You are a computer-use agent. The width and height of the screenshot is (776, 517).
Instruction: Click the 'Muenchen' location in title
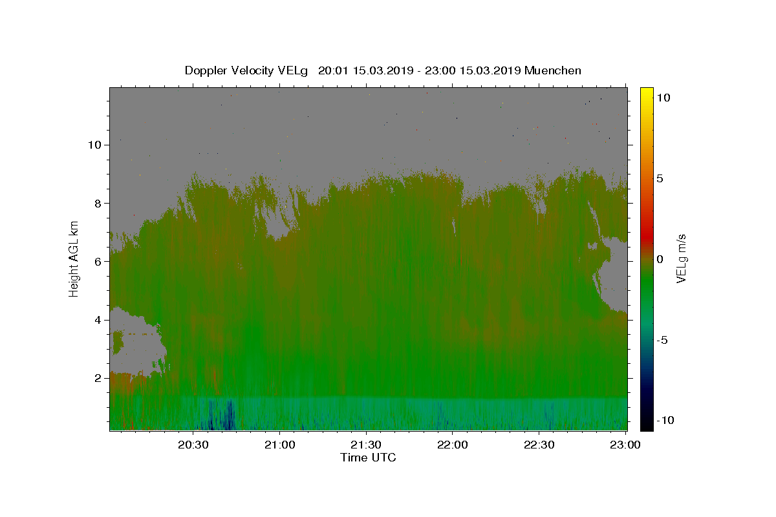pos(553,70)
